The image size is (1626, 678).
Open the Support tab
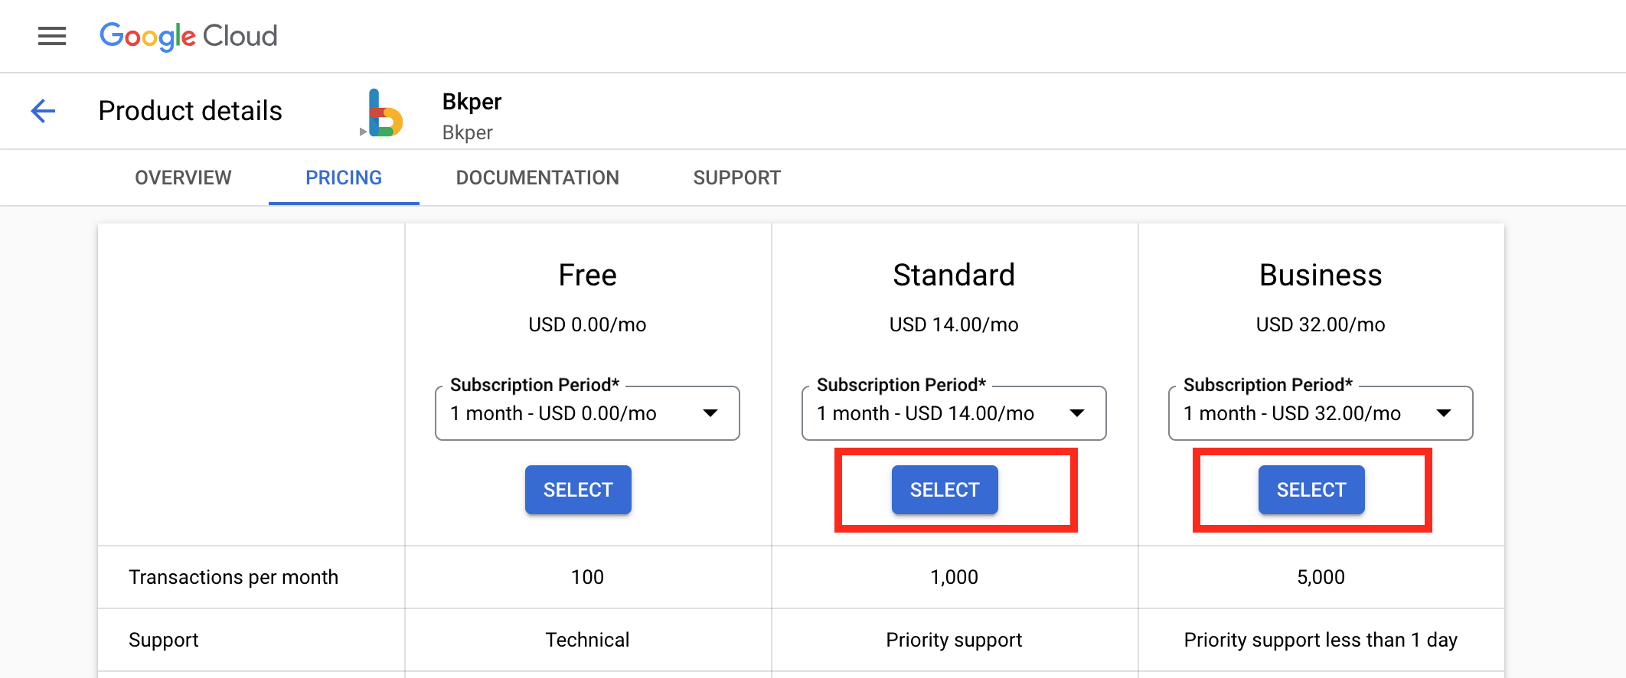coord(737,178)
